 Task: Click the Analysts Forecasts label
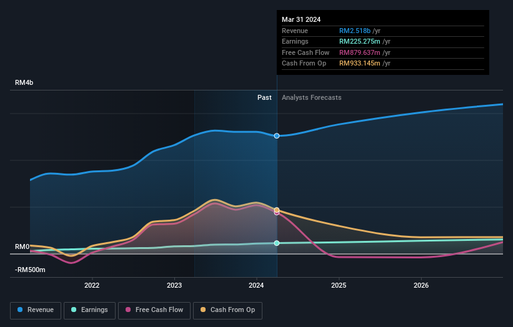(x=311, y=97)
